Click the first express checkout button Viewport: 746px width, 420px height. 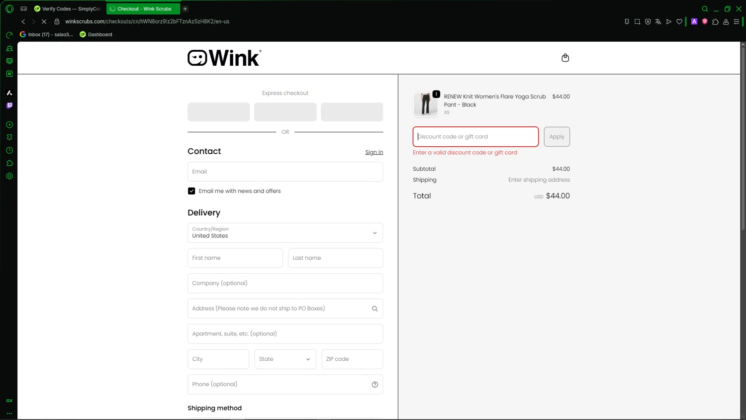(x=219, y=112)
